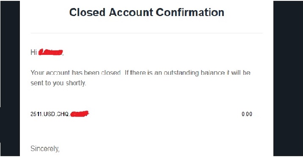Click the words If there is an
The image size is (303, 157).
143,73
